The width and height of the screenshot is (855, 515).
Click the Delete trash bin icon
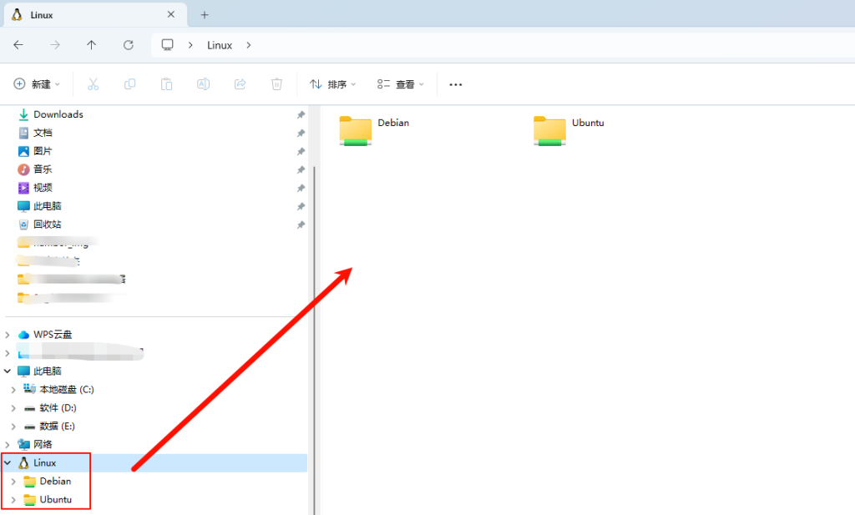[x=276, y=84]
